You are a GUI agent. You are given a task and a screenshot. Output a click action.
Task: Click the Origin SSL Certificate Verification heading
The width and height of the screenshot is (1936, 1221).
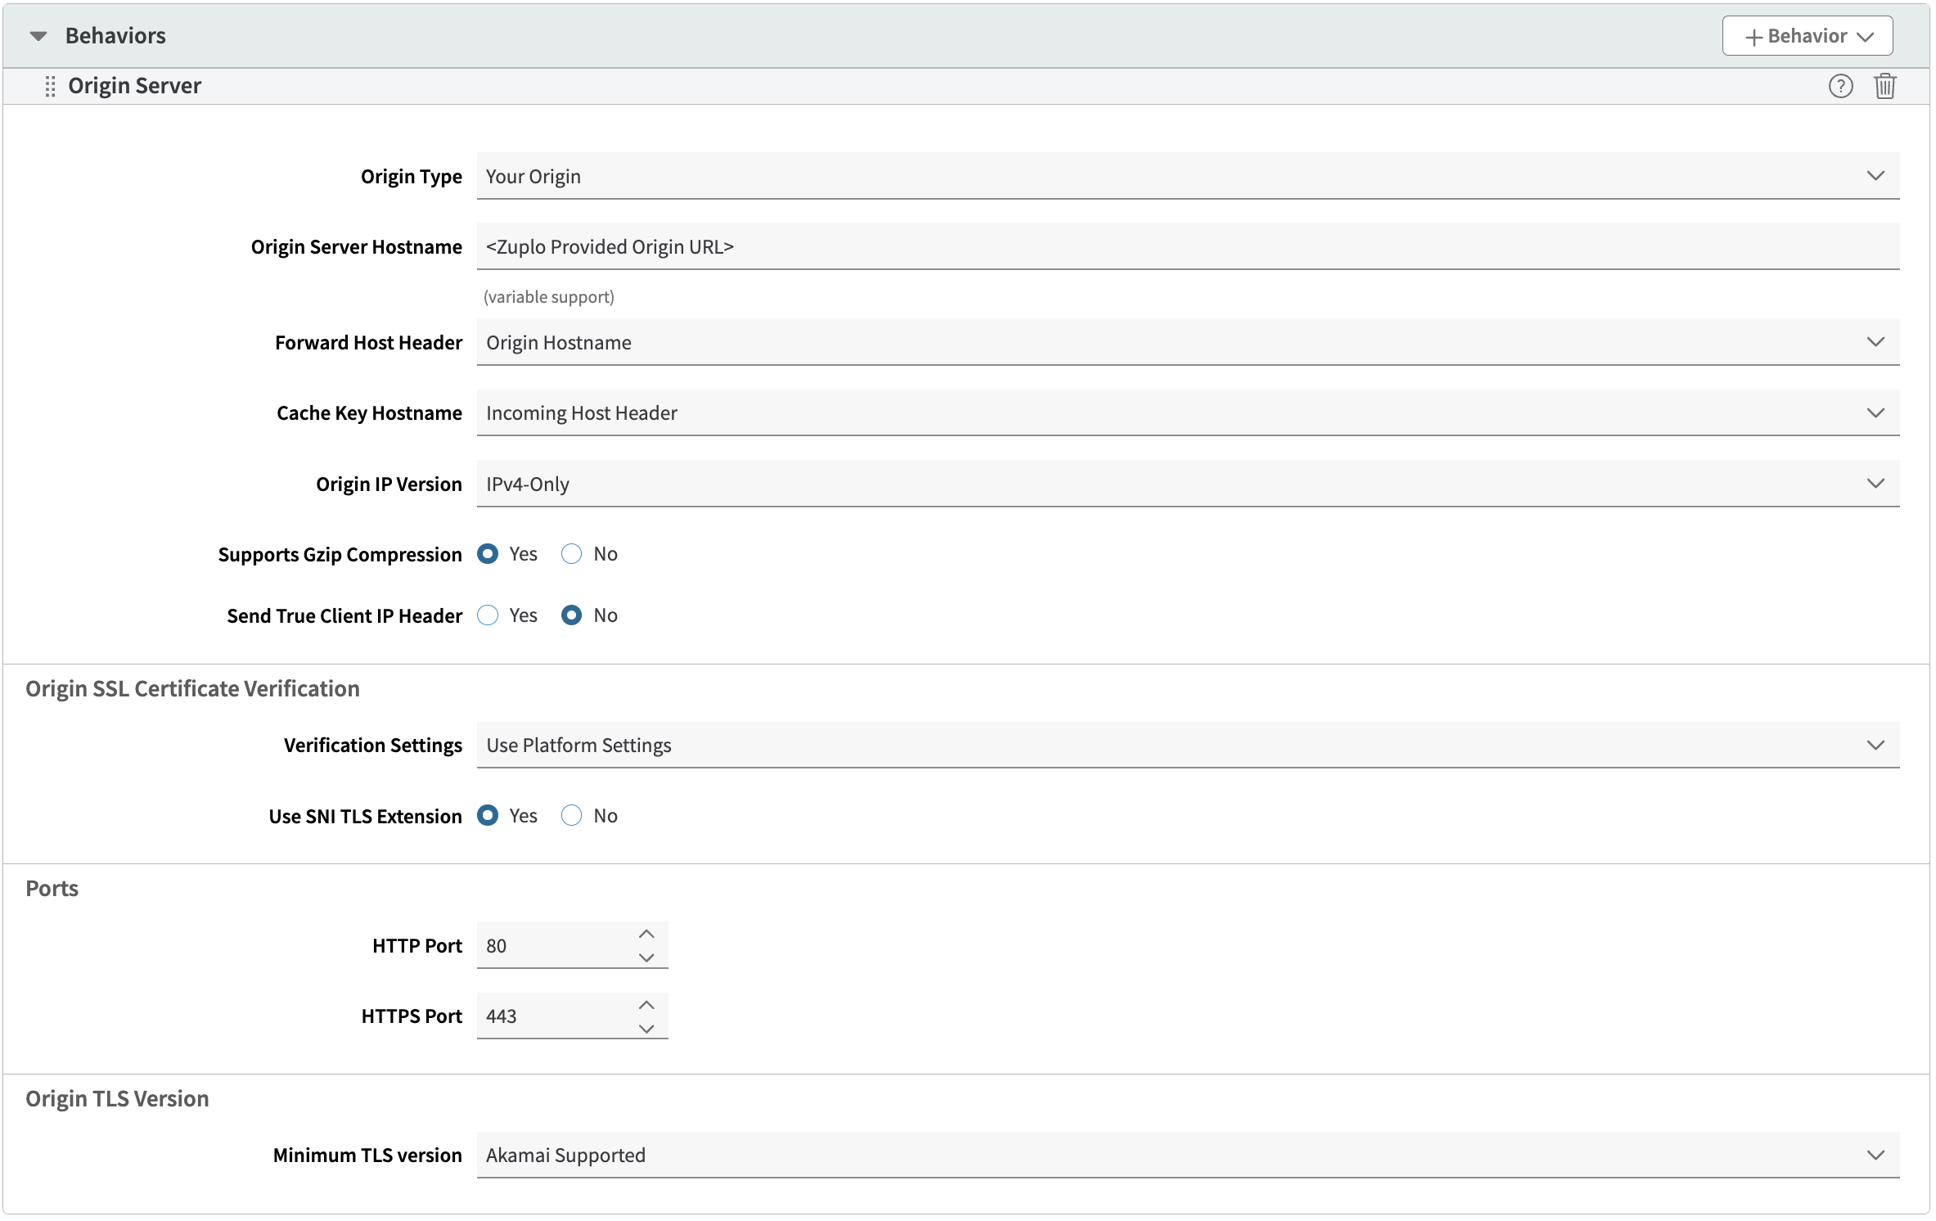click(x=192, y=689)
